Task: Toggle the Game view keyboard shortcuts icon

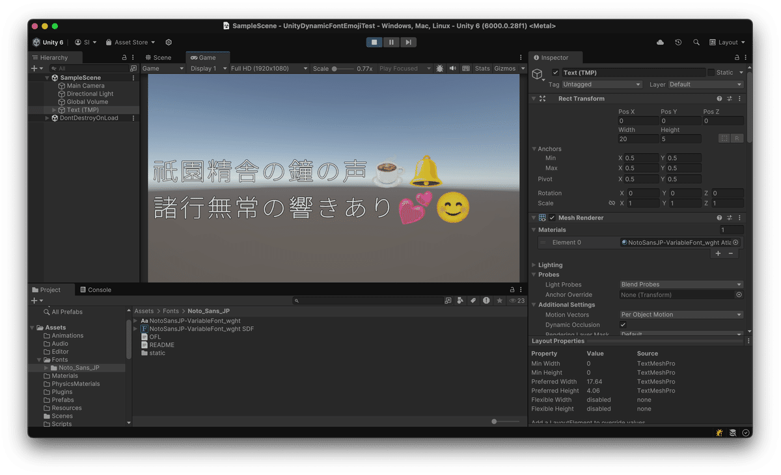Action: (x=466, y=68)
